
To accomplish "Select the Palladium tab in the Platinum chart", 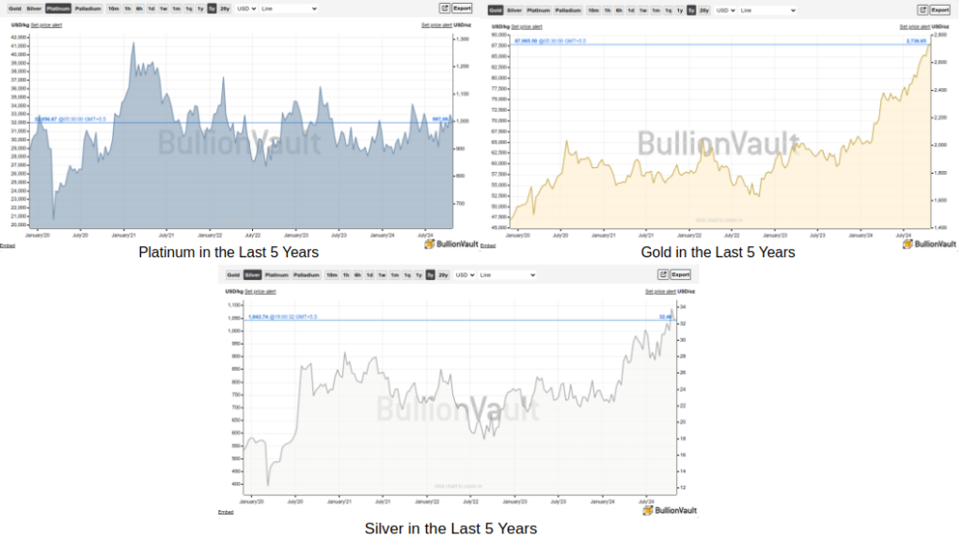I will tap(87, 8).
